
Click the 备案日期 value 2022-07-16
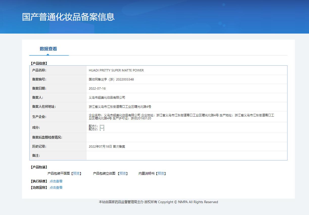pos(97,89)
